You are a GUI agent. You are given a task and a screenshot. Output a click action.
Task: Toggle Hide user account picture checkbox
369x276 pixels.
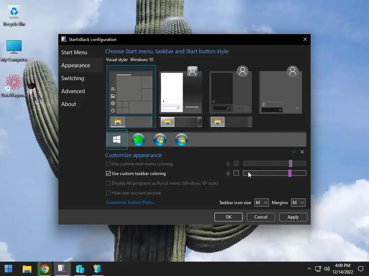click(x=108, y=193)
